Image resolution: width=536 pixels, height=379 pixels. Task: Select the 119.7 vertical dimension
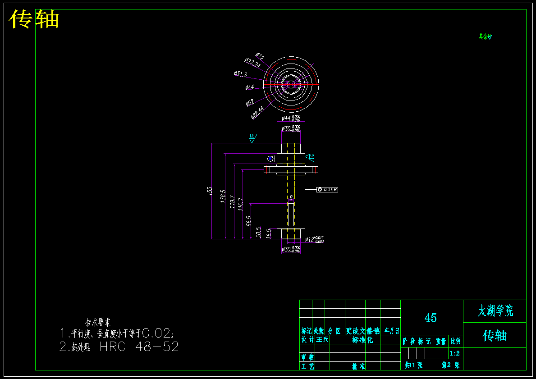pos(233,201)
